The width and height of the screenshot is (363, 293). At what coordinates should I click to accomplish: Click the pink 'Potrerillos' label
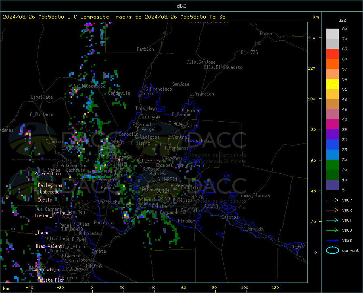[x=48, y=174]
